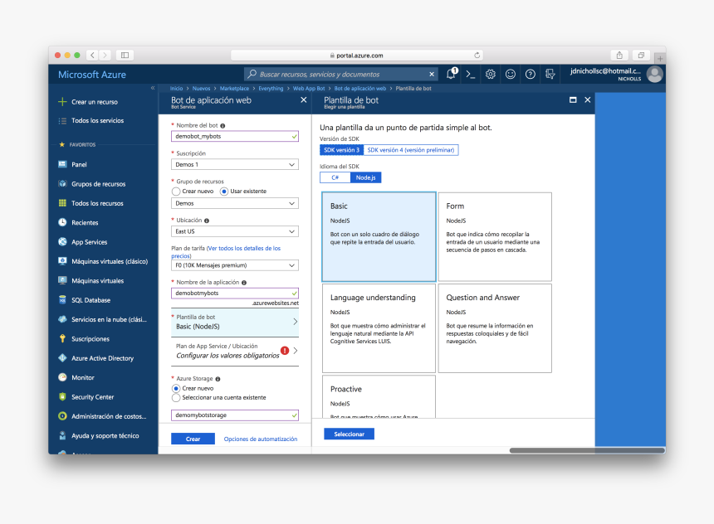Click the SQL Database icon
This screenshot has height=524, width=714.
[62, 300]
